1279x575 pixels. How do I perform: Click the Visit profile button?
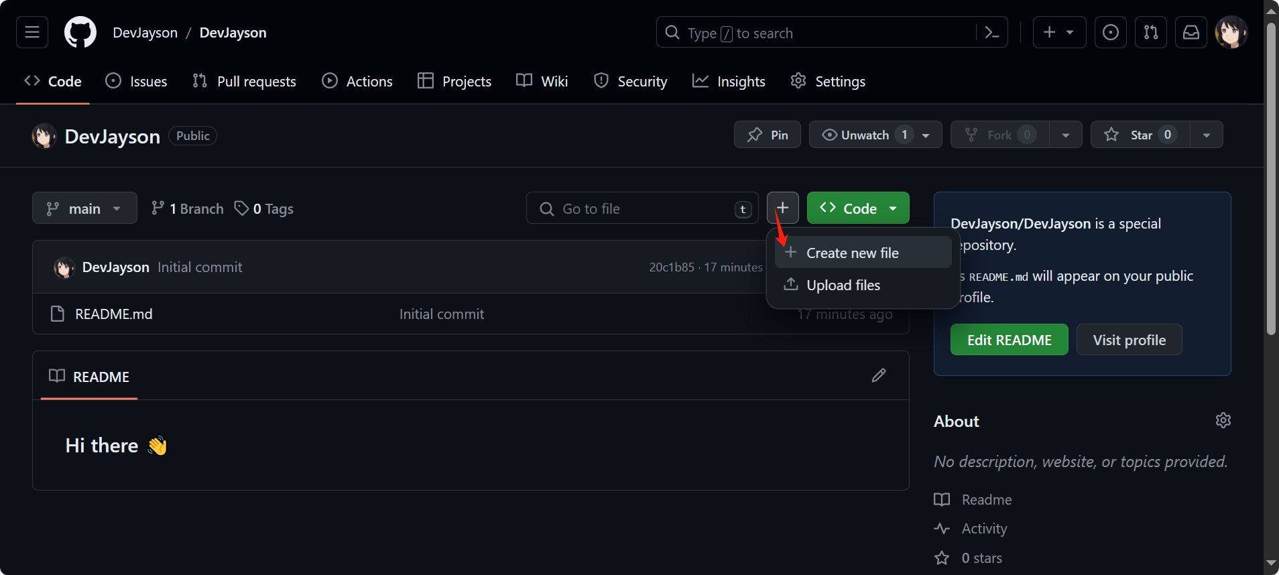point(1129,340)
